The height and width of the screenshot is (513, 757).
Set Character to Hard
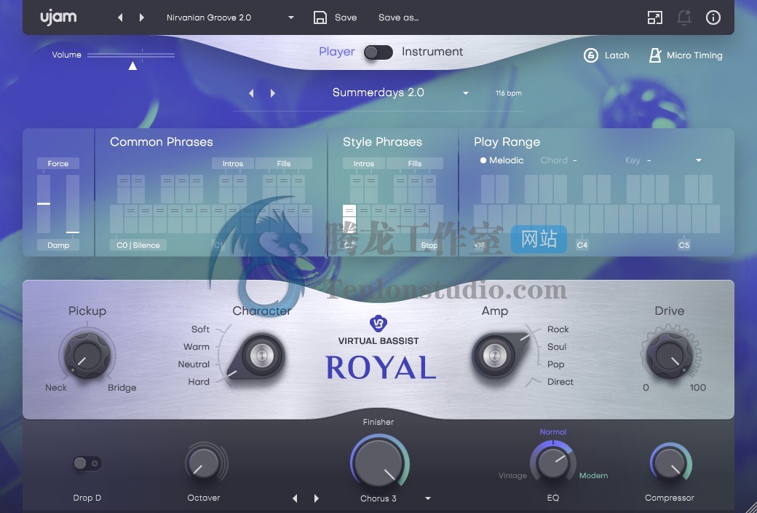pyautogui.click(x=199, y=382)
